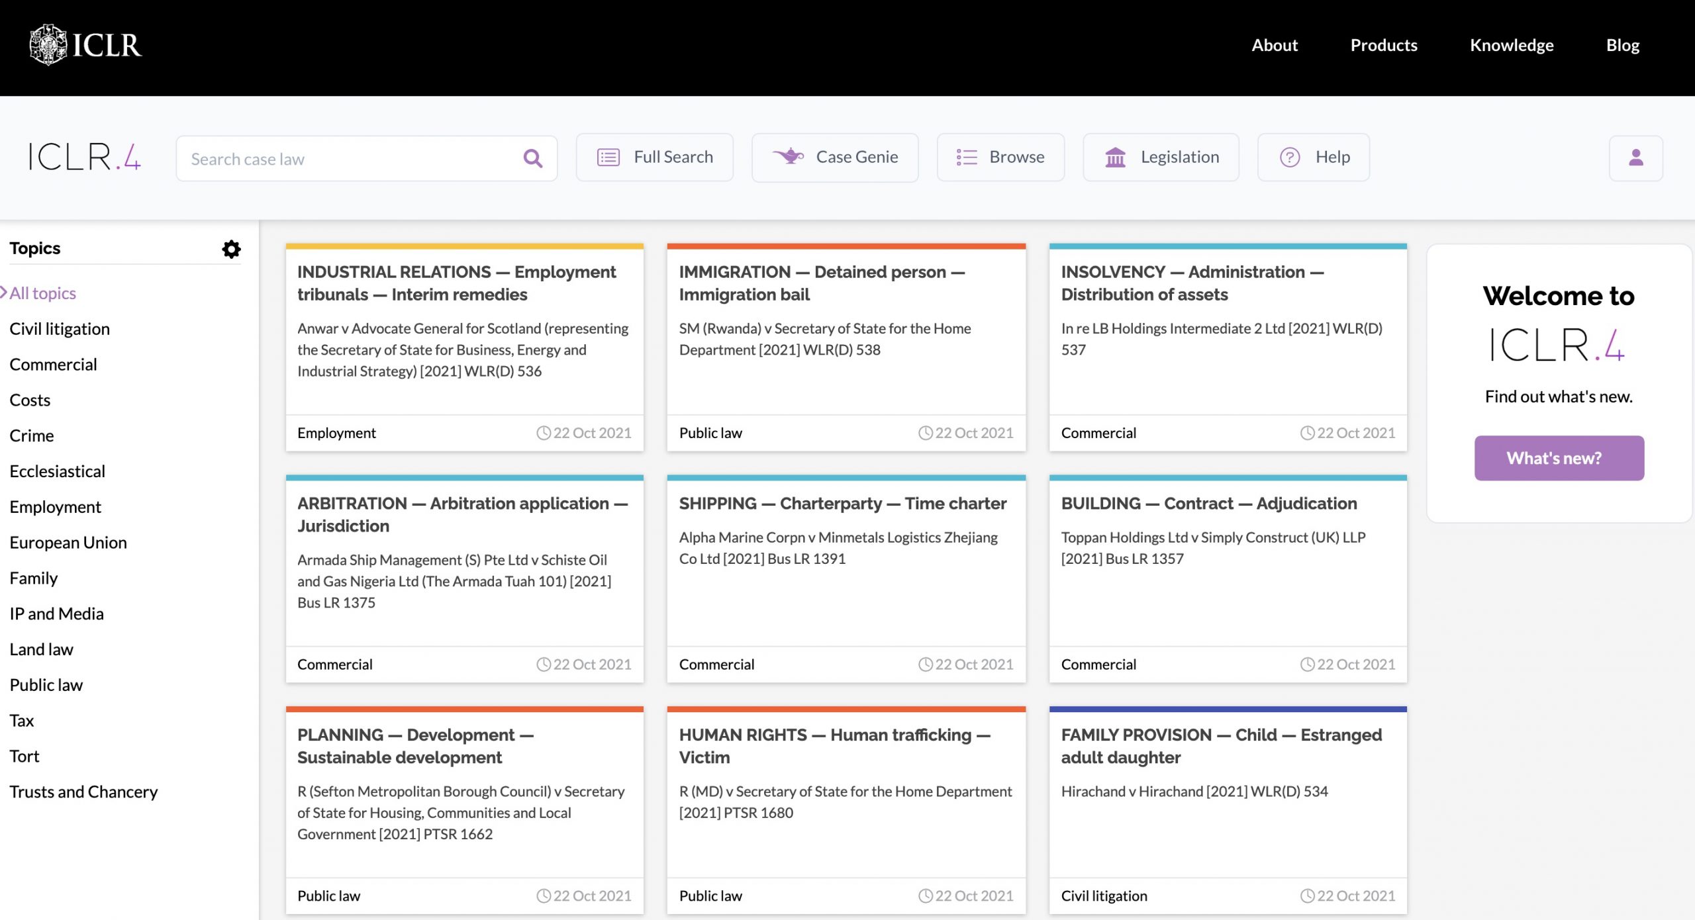
Task: Open the user account profile icon
Action: pos(1635,158)
